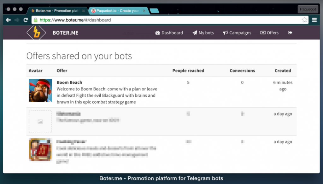Click the browser back arrow
323x184 pixels.
[8, 20]
